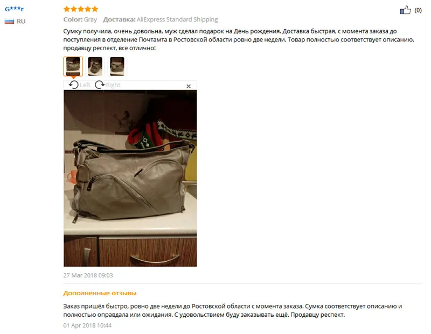This screenshot has width=431, height=334.
Task: Click the reviewer name G***r
Action: coord(15,9)
